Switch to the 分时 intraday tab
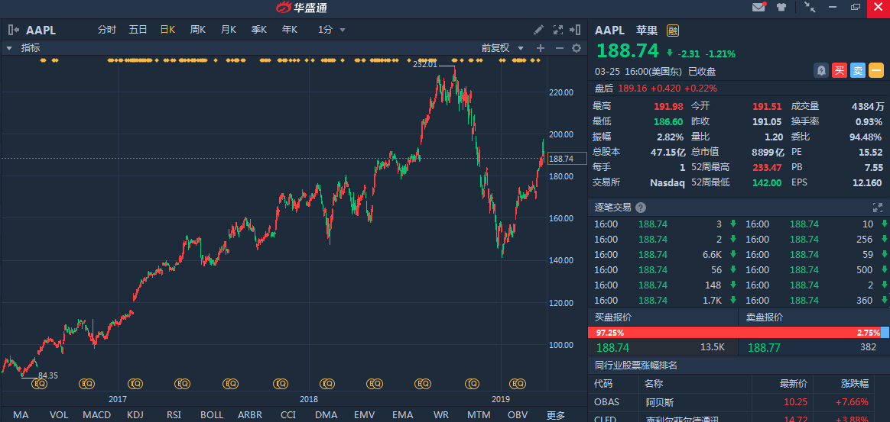Screen dimensions: 890x422 point(107,31)
